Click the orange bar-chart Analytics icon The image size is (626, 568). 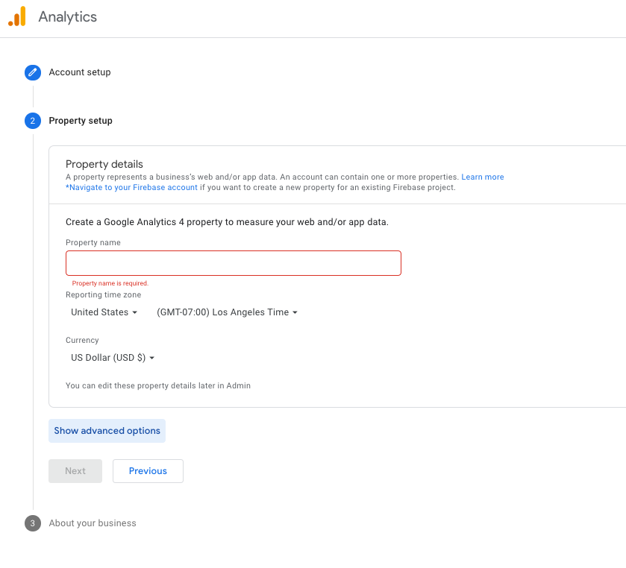(16, 16)
